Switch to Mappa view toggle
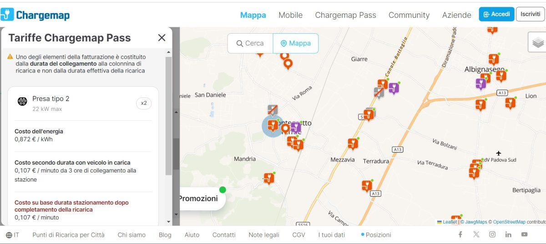This screenshot has width=546, height=244. pos(296,43)
